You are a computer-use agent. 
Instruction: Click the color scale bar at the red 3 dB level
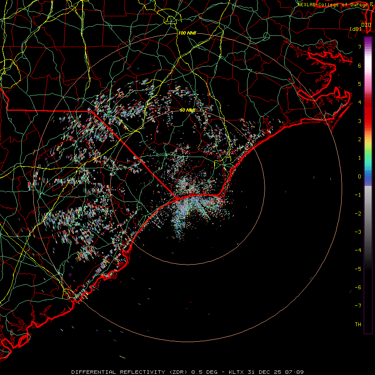point(368,121)
